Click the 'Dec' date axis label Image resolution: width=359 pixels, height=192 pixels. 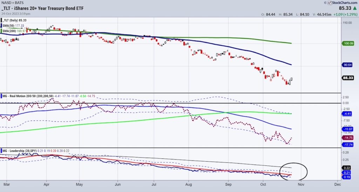point(338,184)
